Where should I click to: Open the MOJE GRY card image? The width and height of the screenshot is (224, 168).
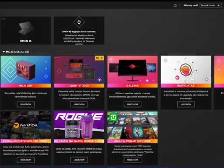(x=26, y=70)
